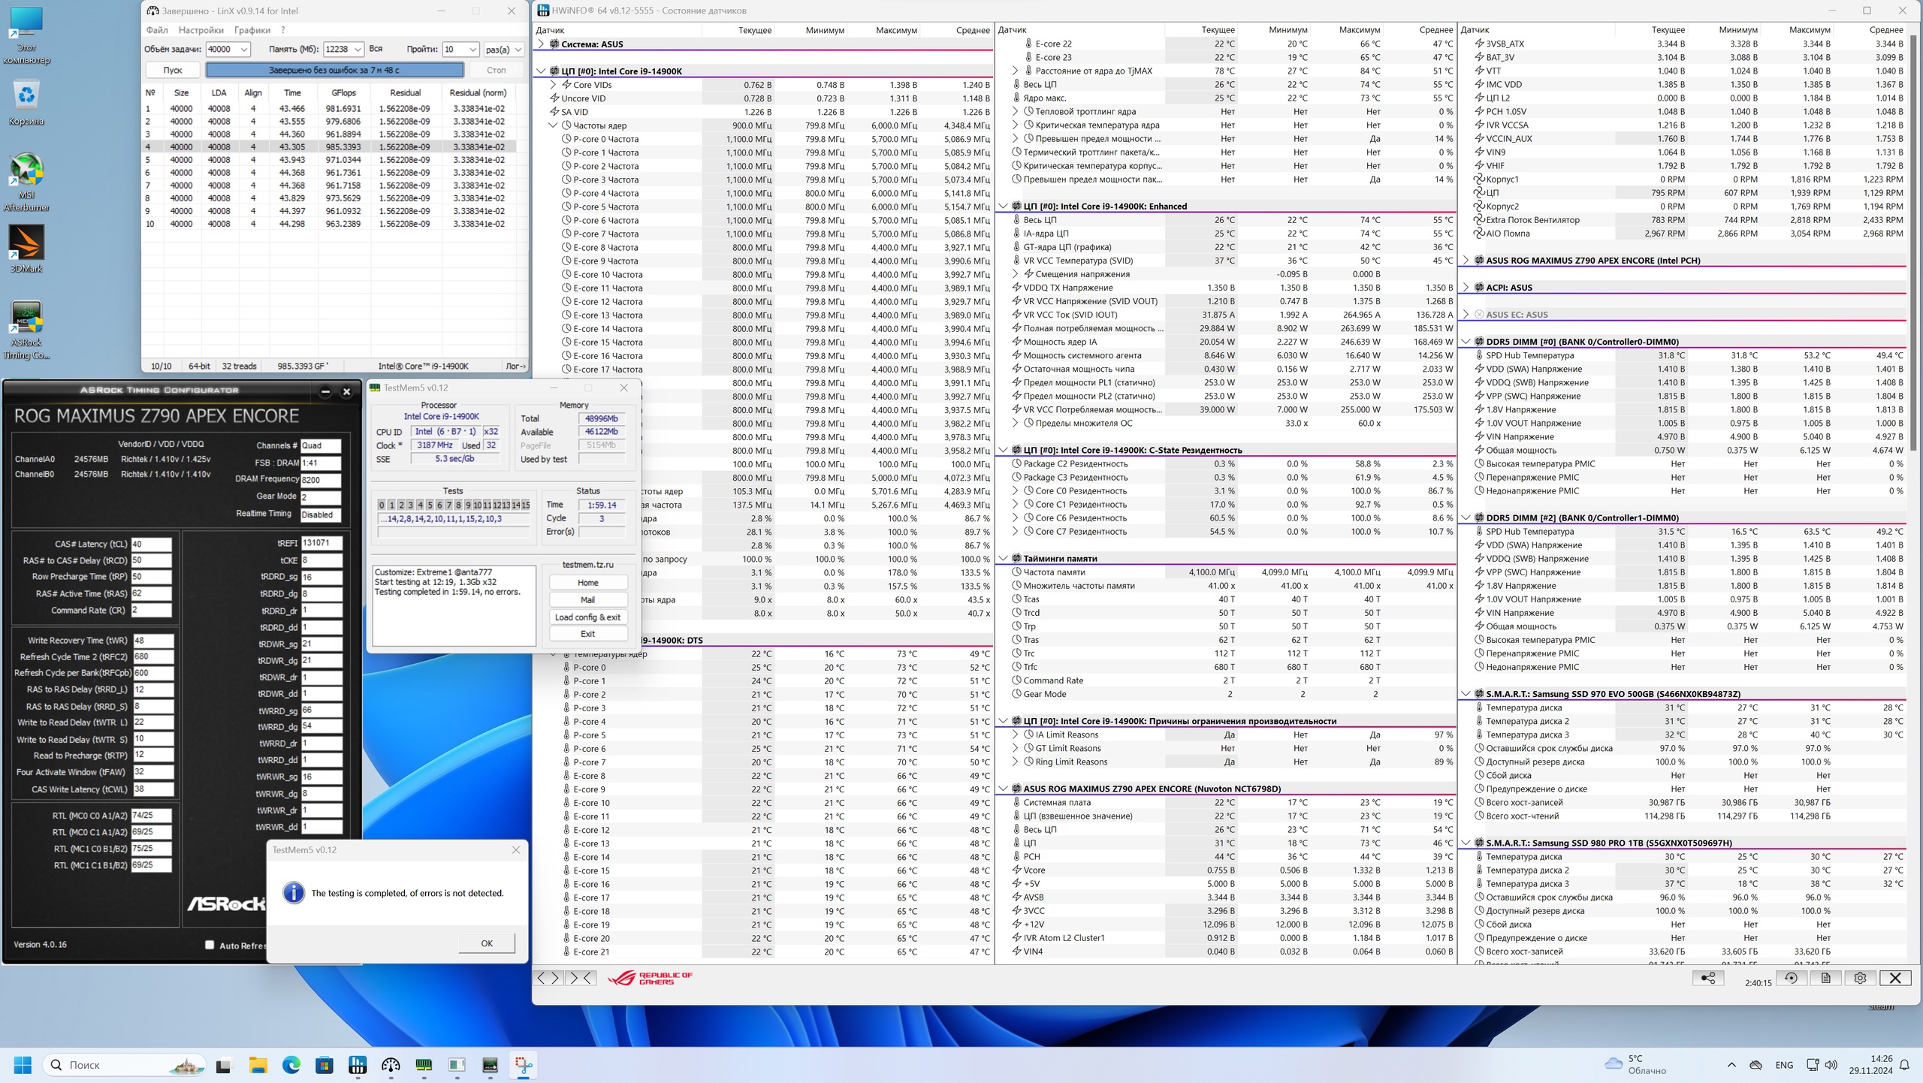Collapse the Intel Core i9-14900K CPU section
1923x1083 pixels.
[542, 71]
